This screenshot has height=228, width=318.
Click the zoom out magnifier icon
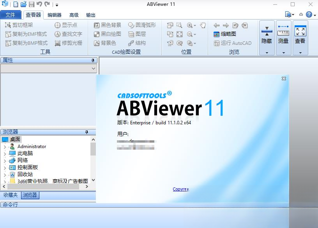190,34
